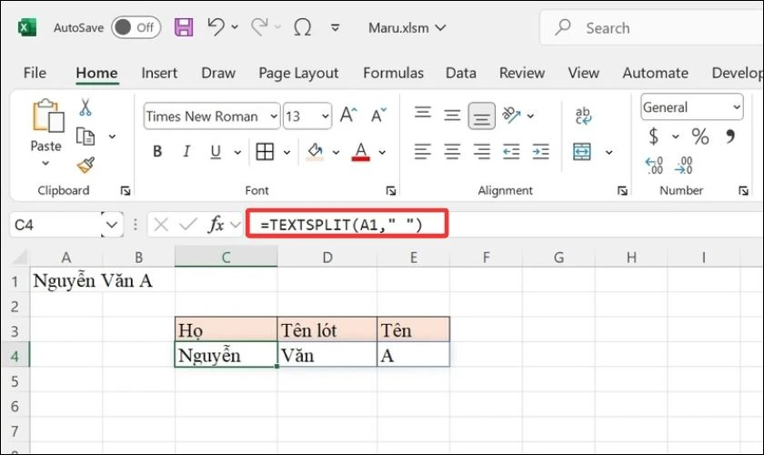Click the Insert Function fx icon
Screen dimensions: 764x455
(x=216, y=225)
